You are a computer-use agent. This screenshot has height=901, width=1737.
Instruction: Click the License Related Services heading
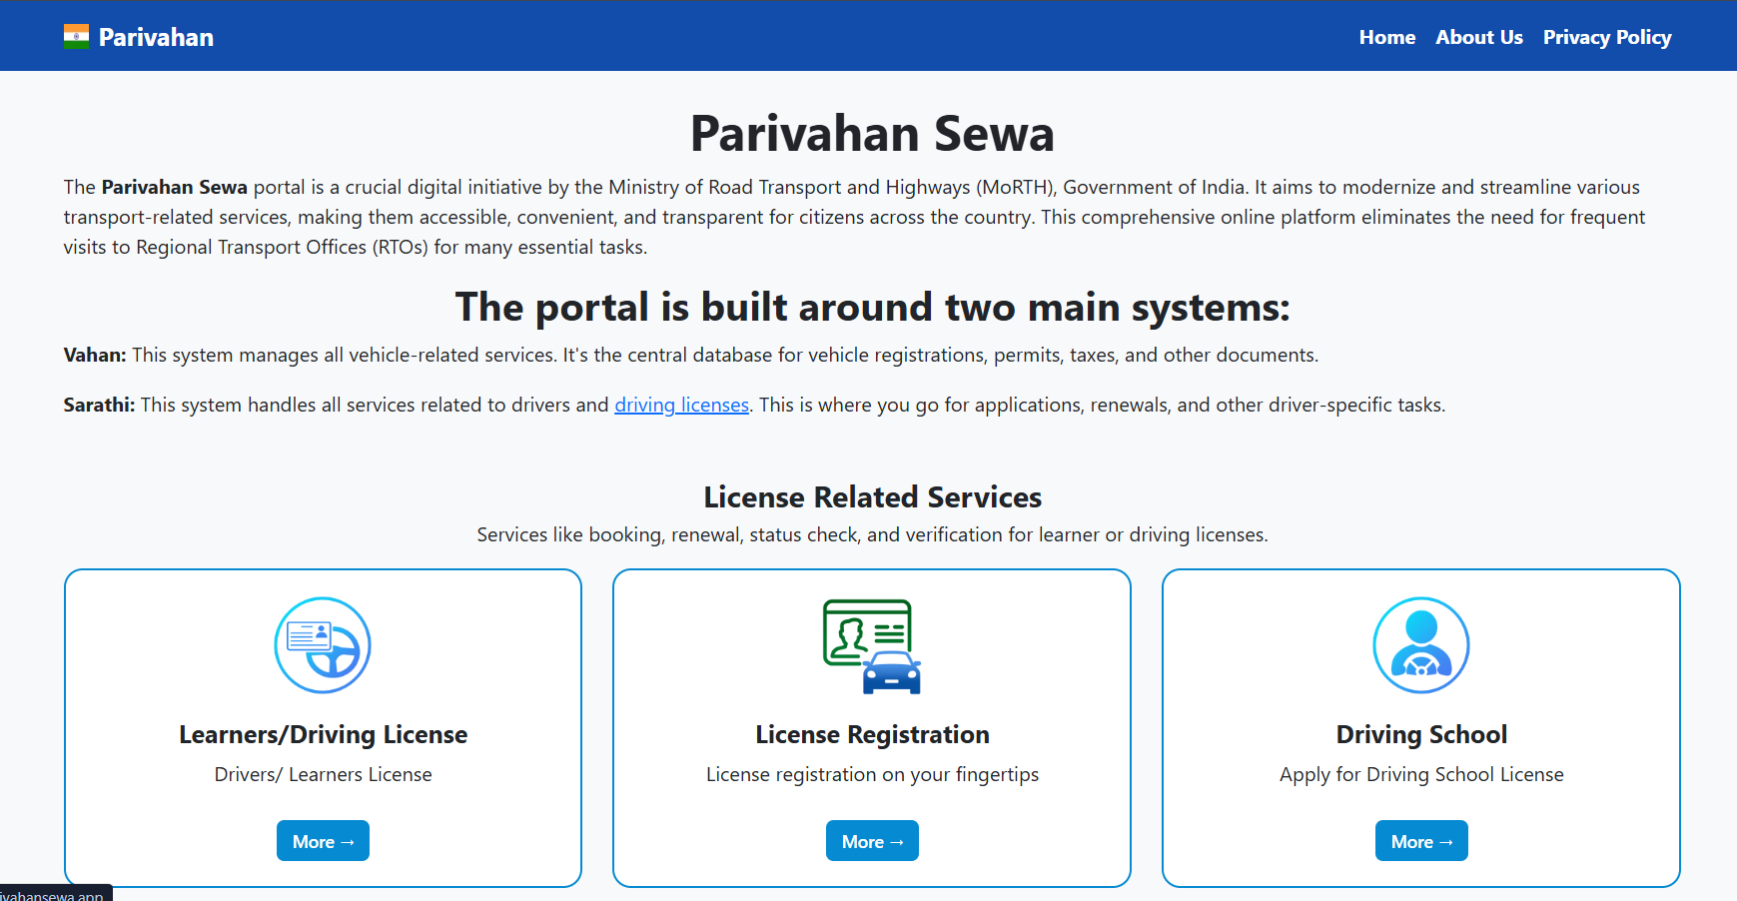[x=872, y=496]
